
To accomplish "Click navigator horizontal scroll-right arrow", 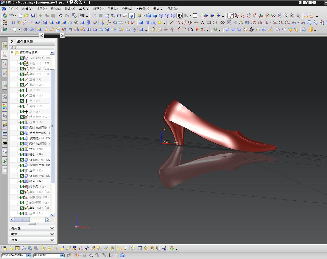I will pyautogui.click(x=47, y=220).
